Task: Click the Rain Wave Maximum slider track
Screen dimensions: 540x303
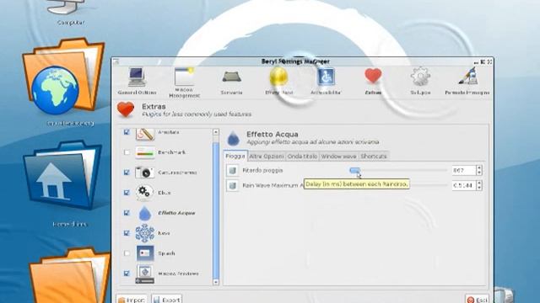Action: (x=429, y=185)
